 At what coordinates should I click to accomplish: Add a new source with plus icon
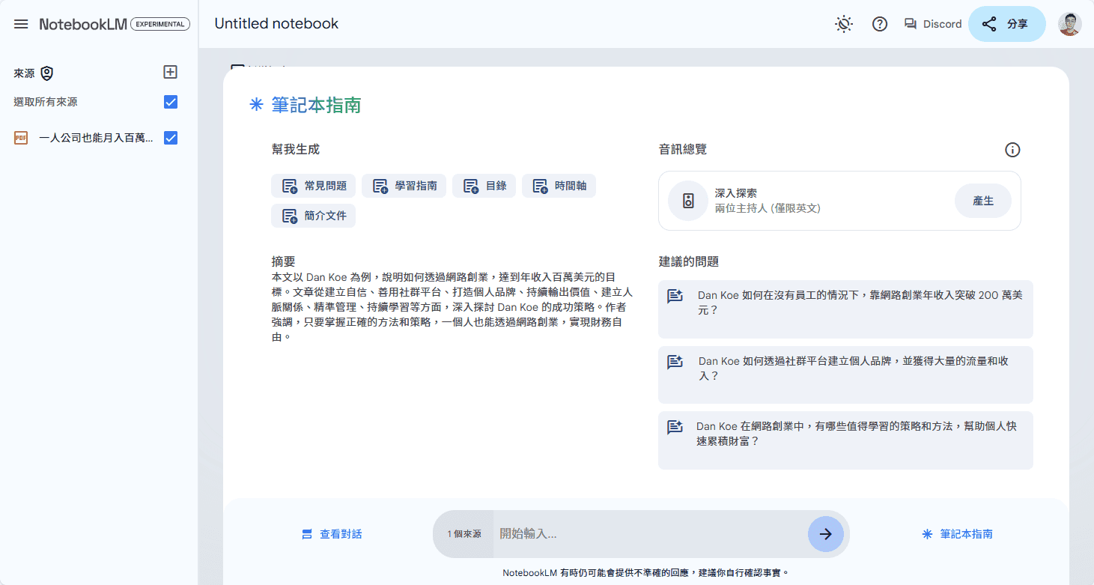pos(171,72)
